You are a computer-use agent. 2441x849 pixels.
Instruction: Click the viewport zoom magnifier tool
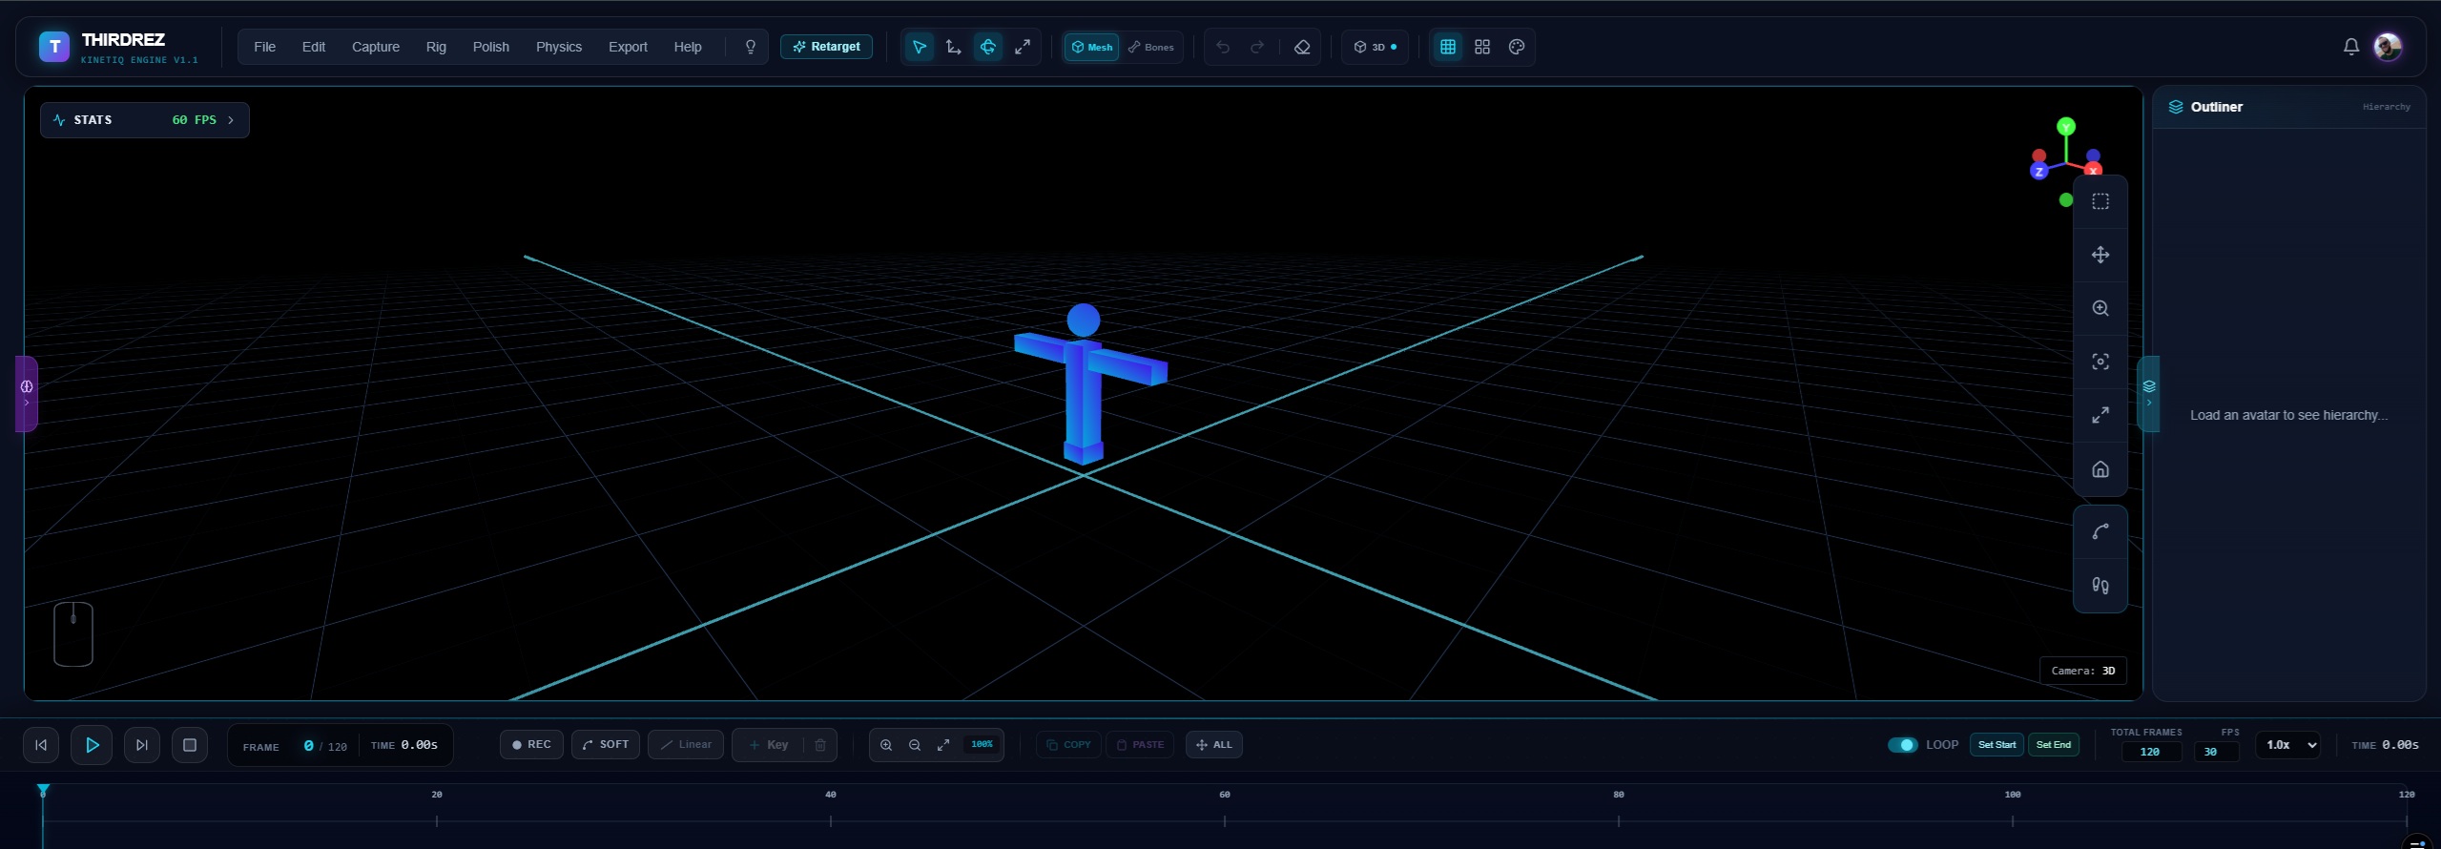pos(2100,308)
